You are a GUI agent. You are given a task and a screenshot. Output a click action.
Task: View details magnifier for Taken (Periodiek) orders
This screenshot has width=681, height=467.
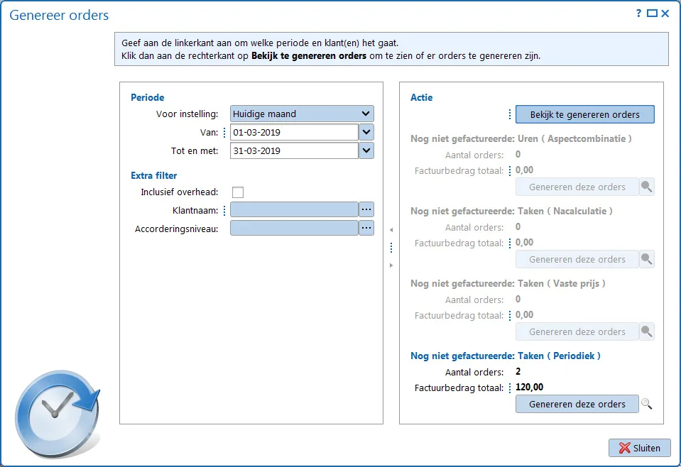(647, 404)
